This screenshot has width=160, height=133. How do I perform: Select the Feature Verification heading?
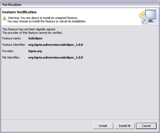pos(19,12)
